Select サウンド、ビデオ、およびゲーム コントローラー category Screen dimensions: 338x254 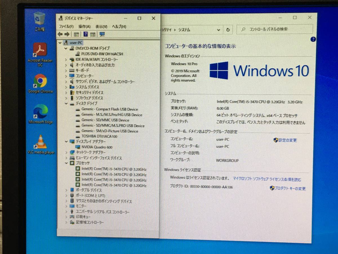(x=105, y=82)
